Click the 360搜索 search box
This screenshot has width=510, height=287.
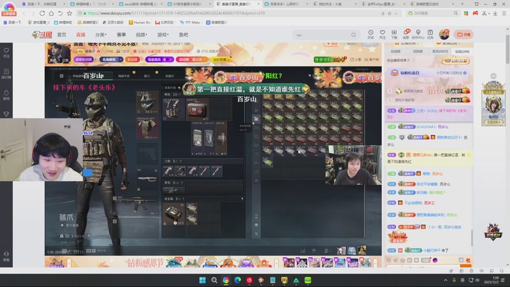[x=433, y=13]
